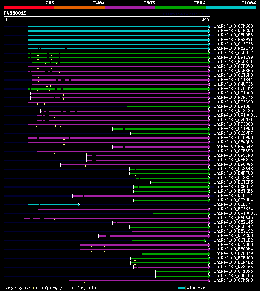Open hit UniRef100_P52178

tap(233, 49)
